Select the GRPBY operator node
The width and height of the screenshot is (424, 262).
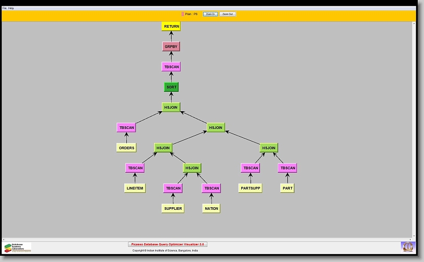coord(171,46)
